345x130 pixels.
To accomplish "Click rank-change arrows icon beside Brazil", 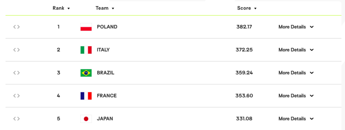I will point(17,73).
